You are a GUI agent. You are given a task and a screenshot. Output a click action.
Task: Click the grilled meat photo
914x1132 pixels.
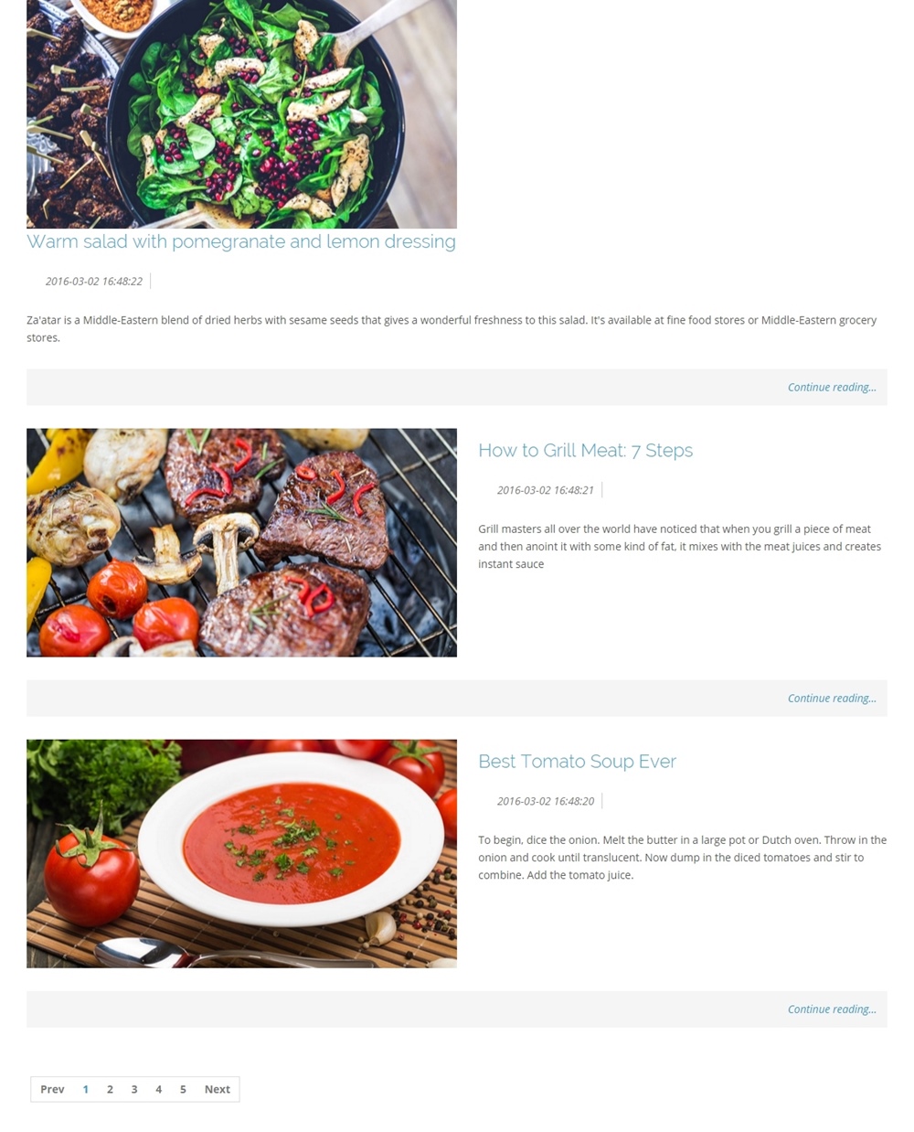241,542
